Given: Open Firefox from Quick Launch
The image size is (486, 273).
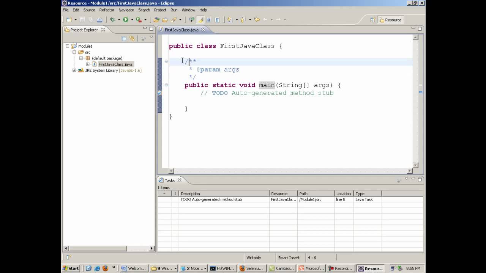Looking at the screenshot, I should click(105, 268).
